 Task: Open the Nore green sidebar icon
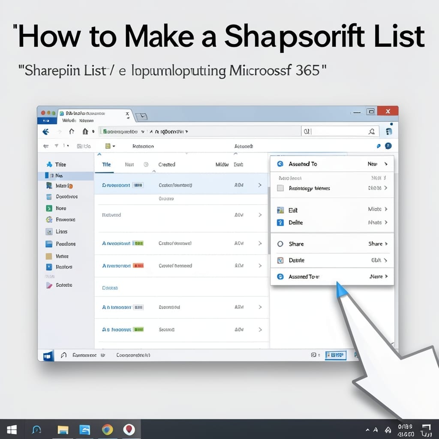[49, 208]
